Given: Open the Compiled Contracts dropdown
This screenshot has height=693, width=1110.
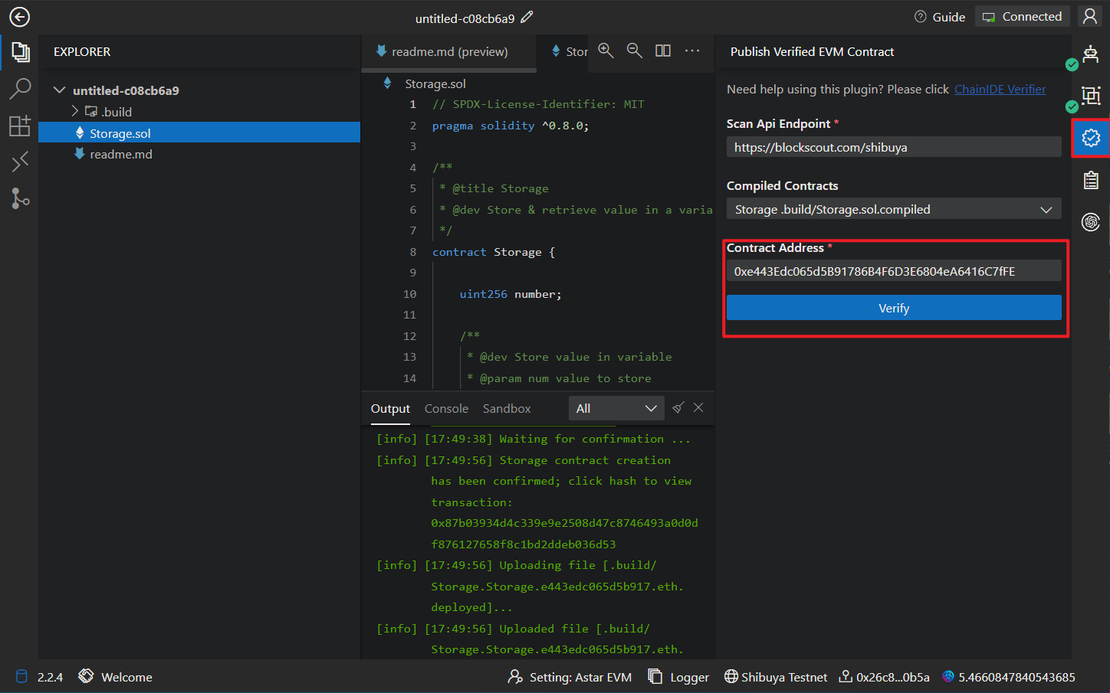Looking at the screenshot, I should click(893, 209).
